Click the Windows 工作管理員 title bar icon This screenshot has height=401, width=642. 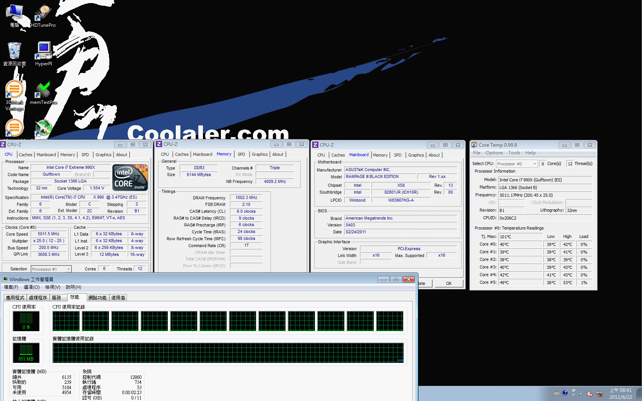pos(5,279)
